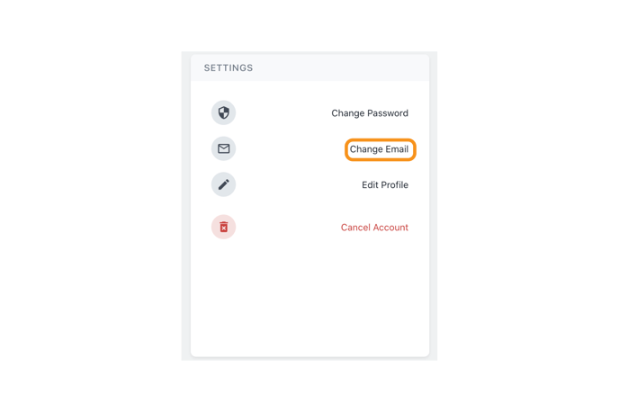Click the word Email inside orange box
The width and height of the screenshot is (619, 412).
click(397, 149)
